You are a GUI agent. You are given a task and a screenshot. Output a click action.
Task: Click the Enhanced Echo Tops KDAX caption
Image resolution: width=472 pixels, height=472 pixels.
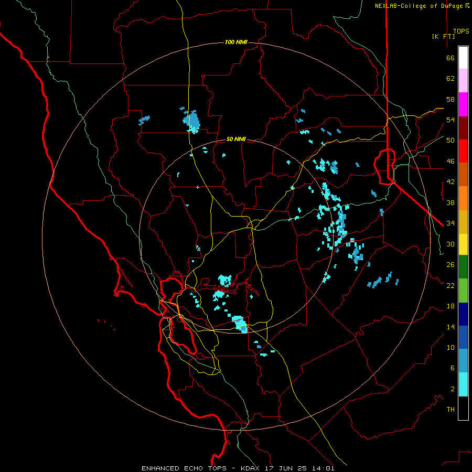(x=238, y=468)
